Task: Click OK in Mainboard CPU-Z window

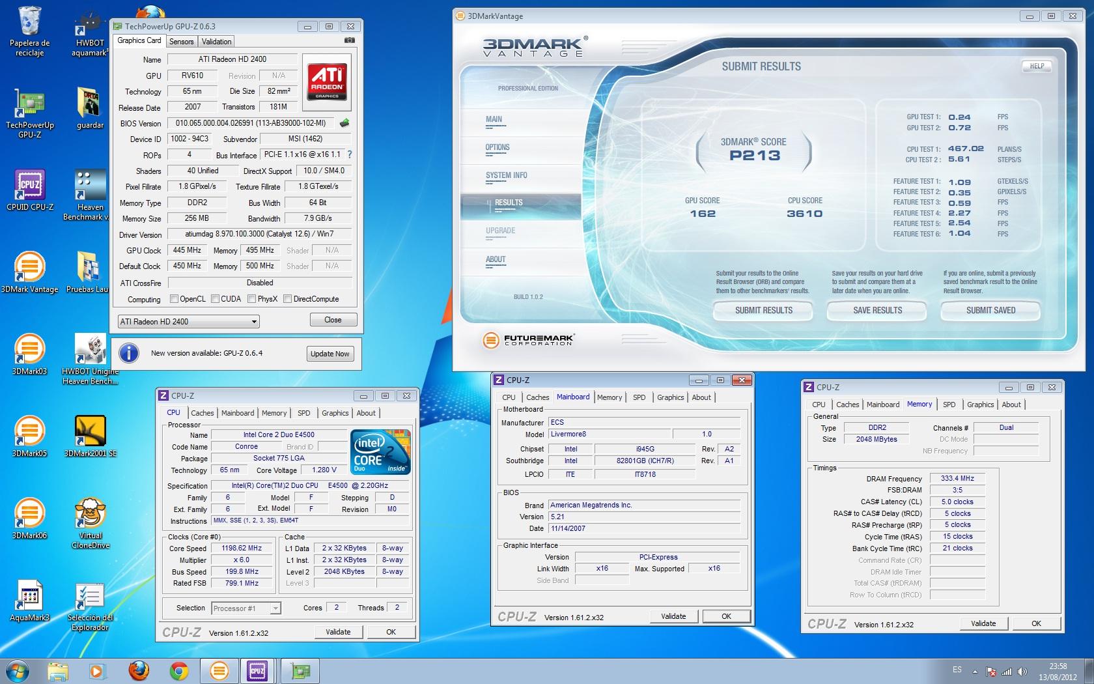Action: pos(726,616)
